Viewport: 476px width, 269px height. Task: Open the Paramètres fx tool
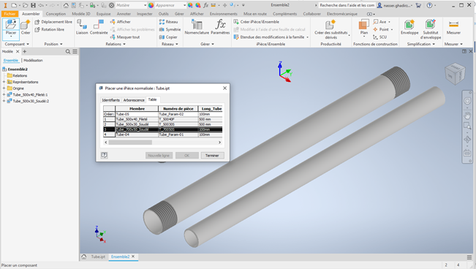[220, 27]
